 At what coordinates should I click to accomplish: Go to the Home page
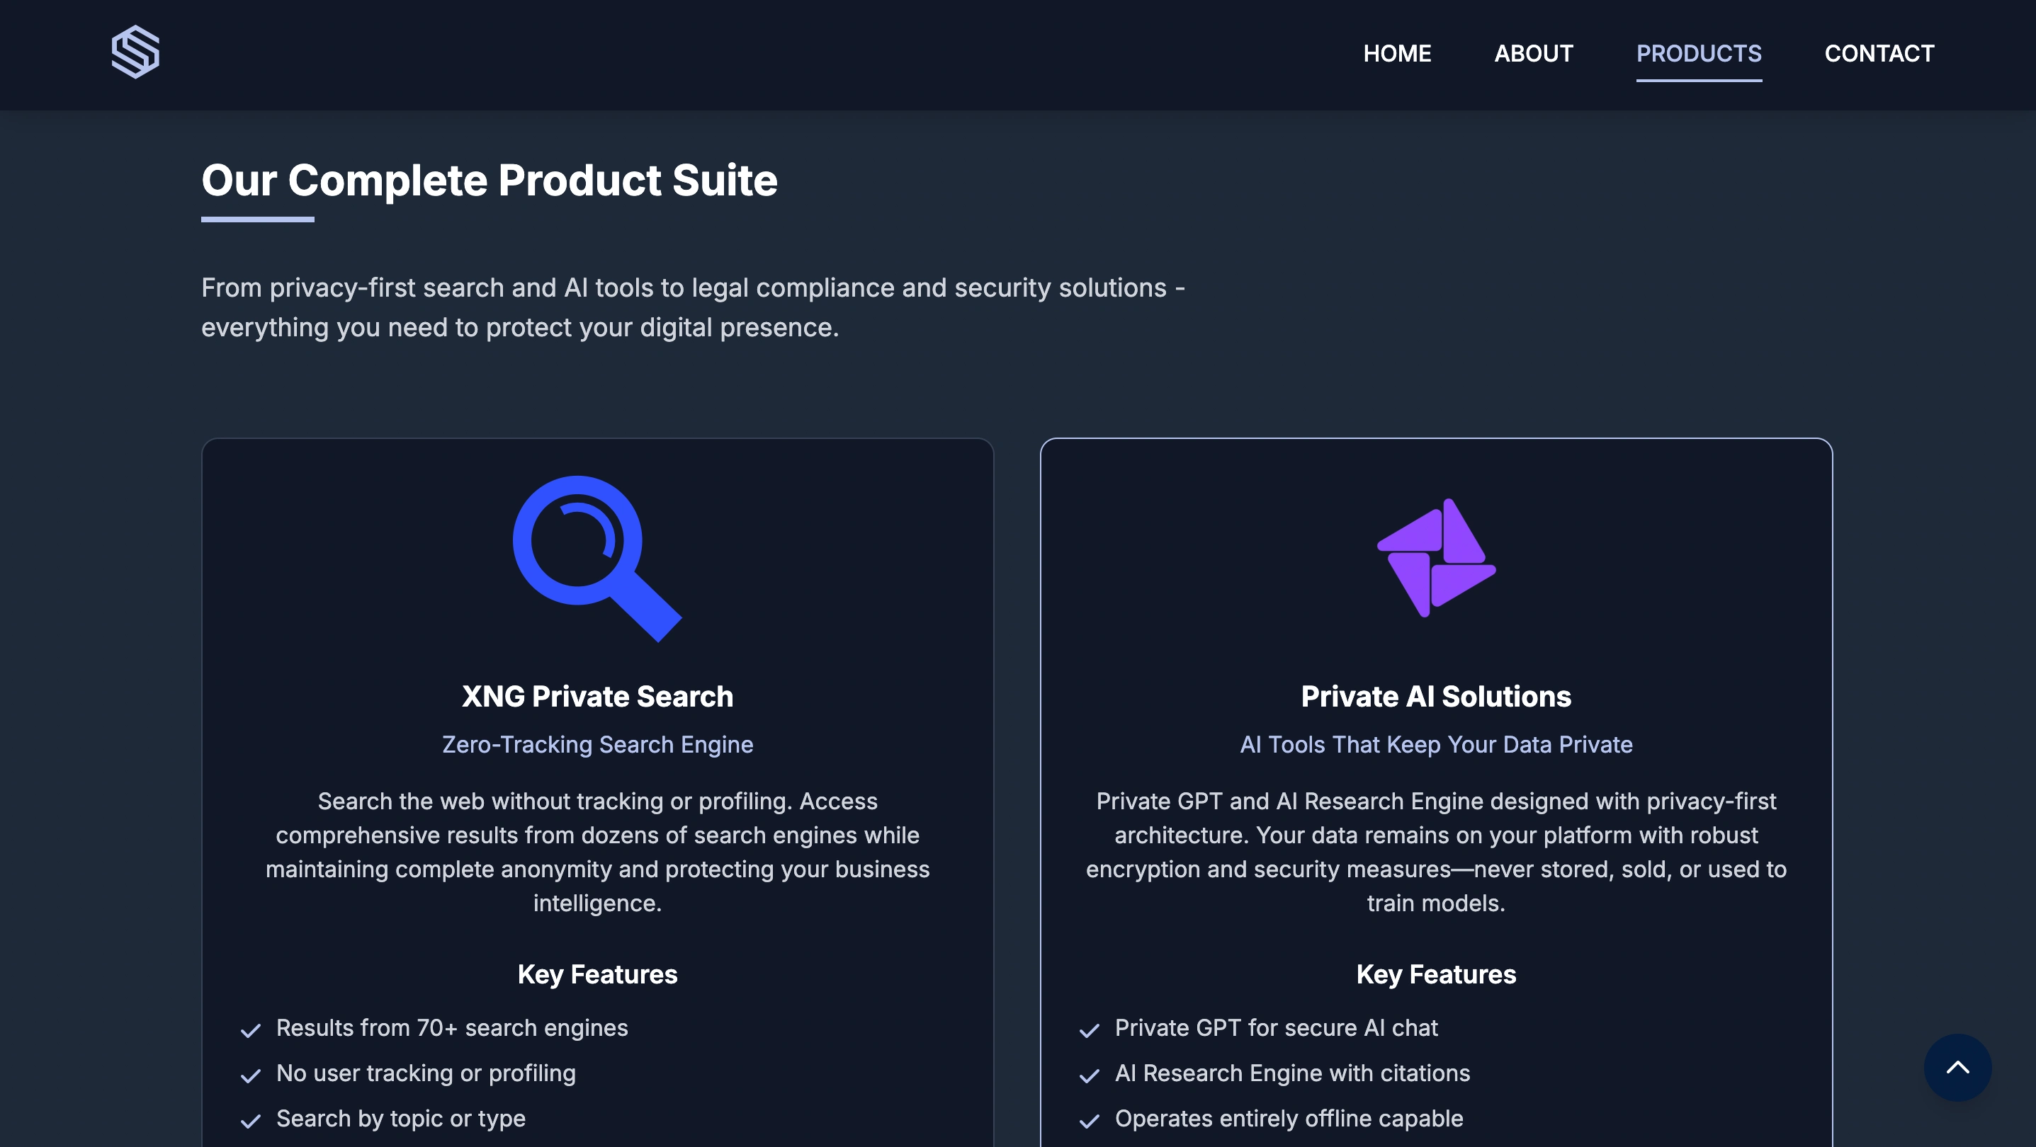tap(1396, 54)
